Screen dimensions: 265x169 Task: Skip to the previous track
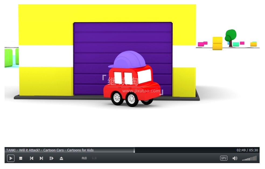point(32,158)
